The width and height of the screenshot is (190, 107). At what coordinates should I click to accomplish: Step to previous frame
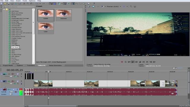coord(151,62)
